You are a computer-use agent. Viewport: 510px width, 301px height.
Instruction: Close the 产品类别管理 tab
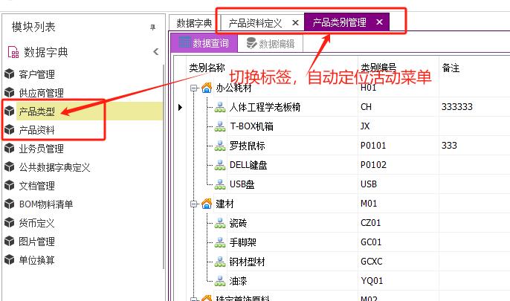tap(379, 22)
